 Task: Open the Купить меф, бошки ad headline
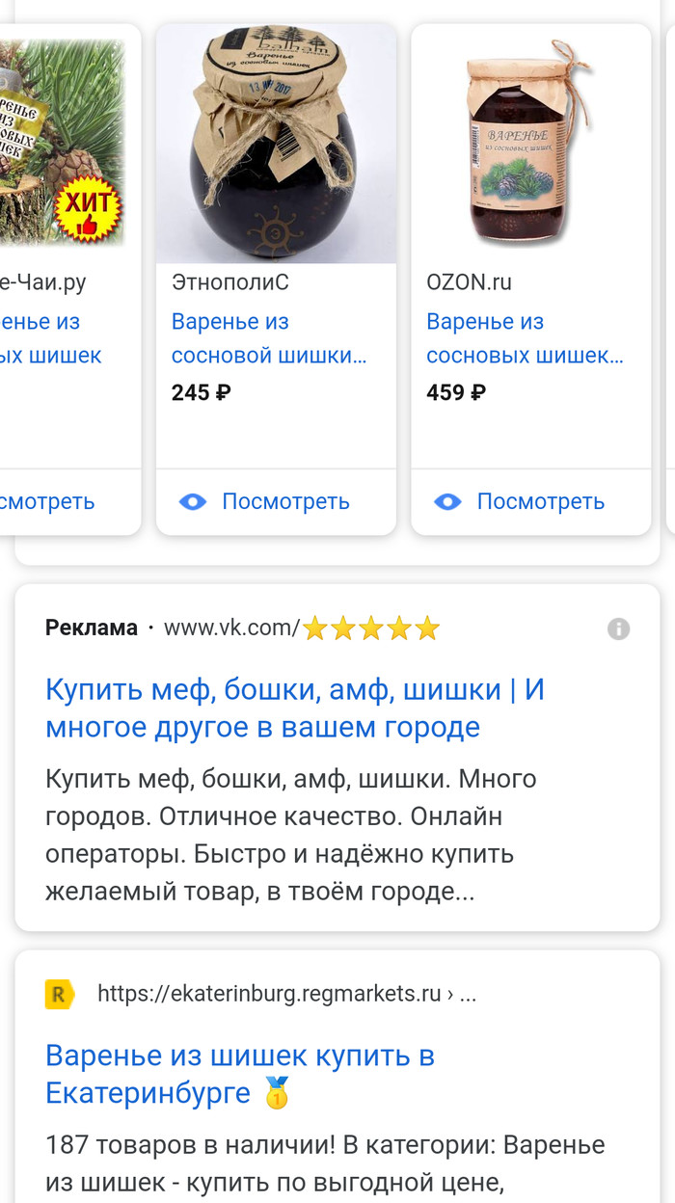coord(295,708)
